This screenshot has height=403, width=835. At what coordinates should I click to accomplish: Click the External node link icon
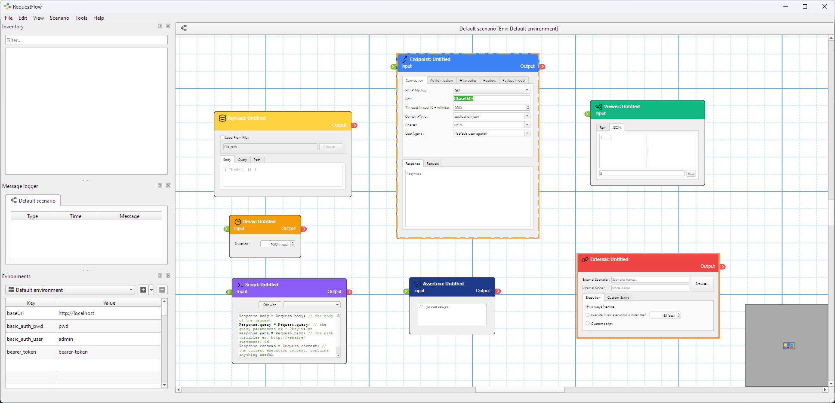point(585,260)
